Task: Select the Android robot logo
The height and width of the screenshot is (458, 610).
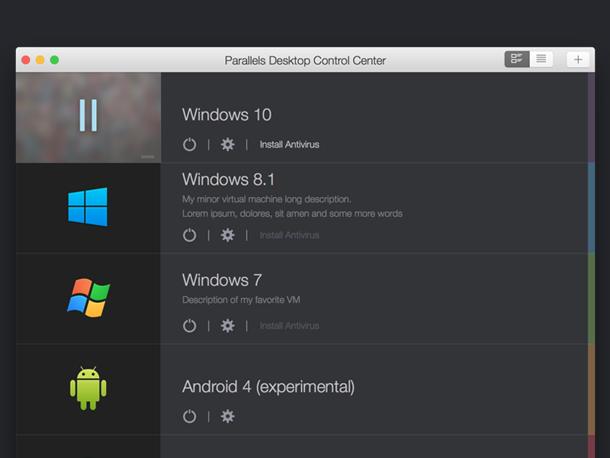Action: [x=88, y=388]
